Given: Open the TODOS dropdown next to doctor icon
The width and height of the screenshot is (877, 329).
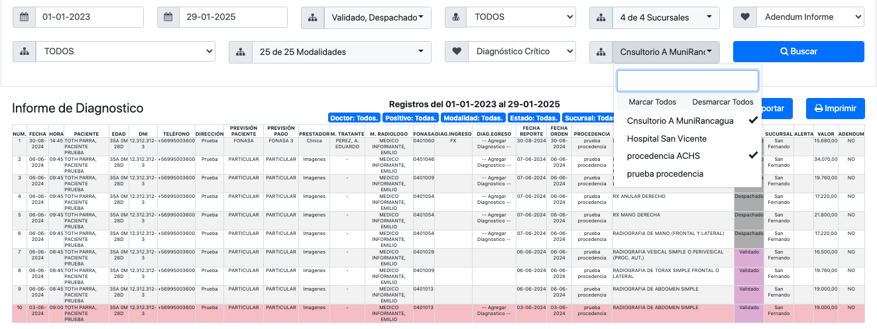Looking at the screenshot, I should click(x=521, y=17).
